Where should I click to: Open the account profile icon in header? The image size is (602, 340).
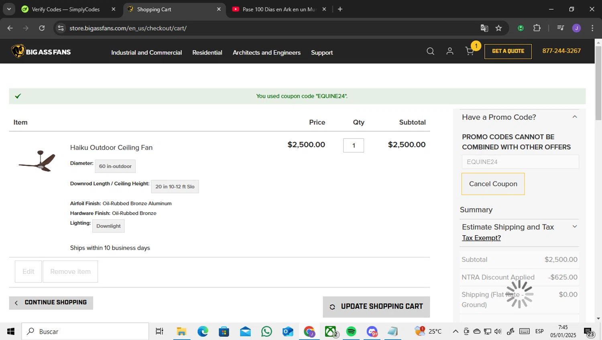[450, 51]
